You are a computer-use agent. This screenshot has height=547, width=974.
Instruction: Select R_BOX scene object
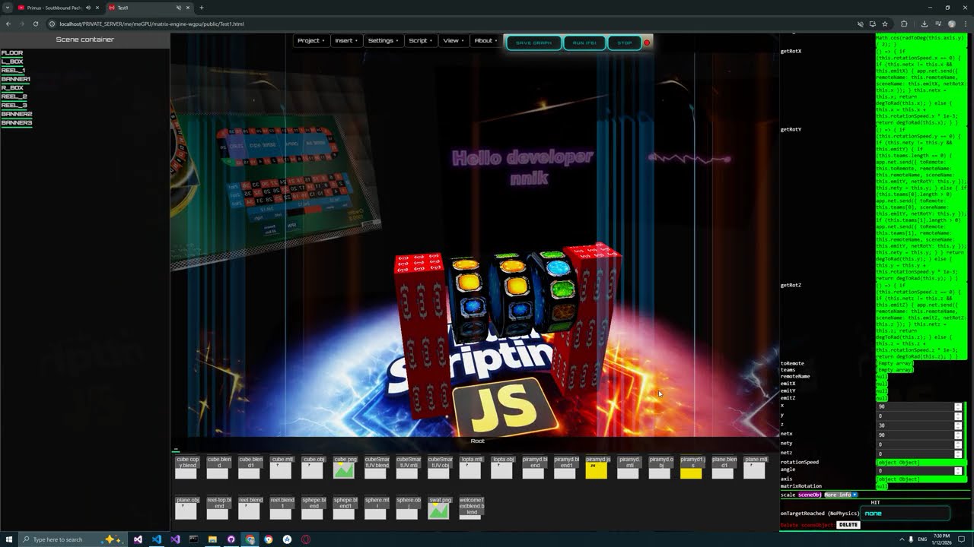point(12,88)
